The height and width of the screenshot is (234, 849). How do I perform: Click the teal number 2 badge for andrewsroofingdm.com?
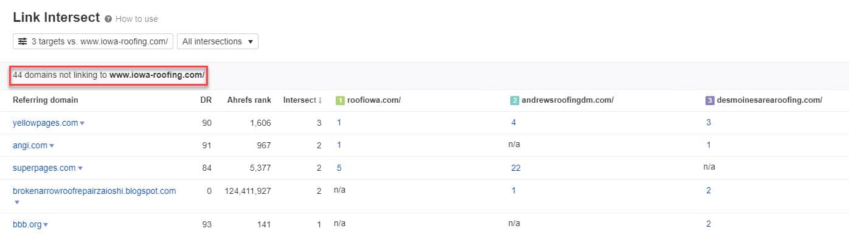tap(515, 100)
